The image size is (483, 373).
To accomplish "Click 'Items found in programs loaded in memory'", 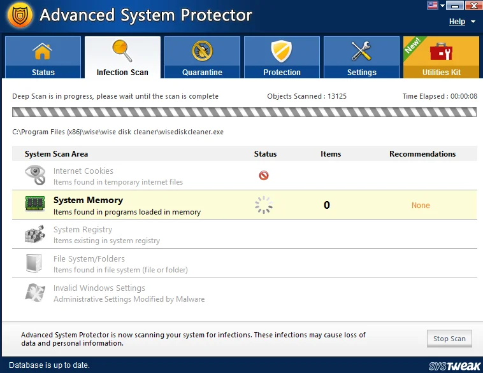I will 127,212.
